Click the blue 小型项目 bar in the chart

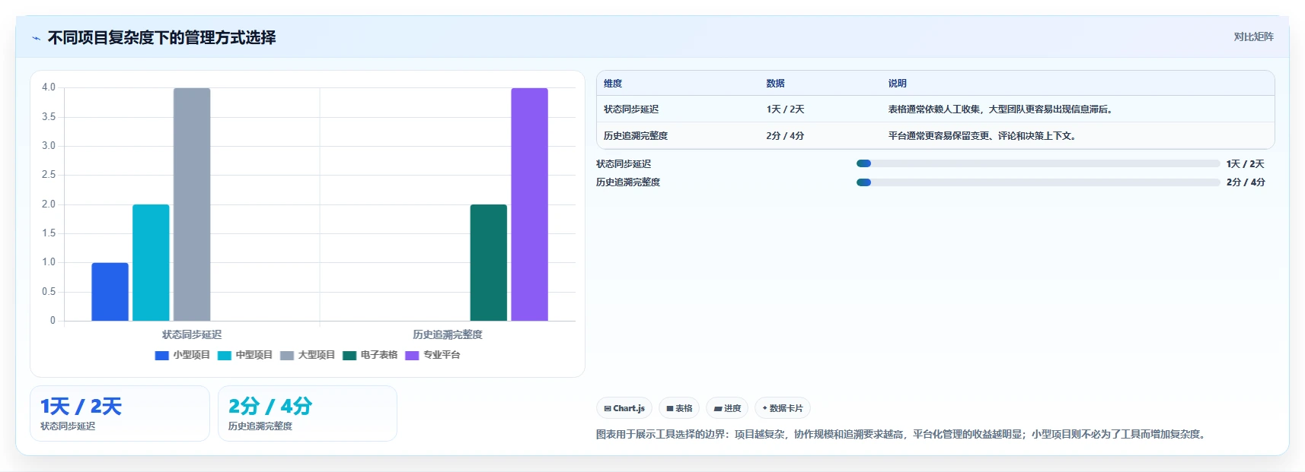pos(110,292)
